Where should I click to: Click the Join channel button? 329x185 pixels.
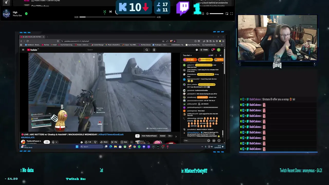point(47,142)
